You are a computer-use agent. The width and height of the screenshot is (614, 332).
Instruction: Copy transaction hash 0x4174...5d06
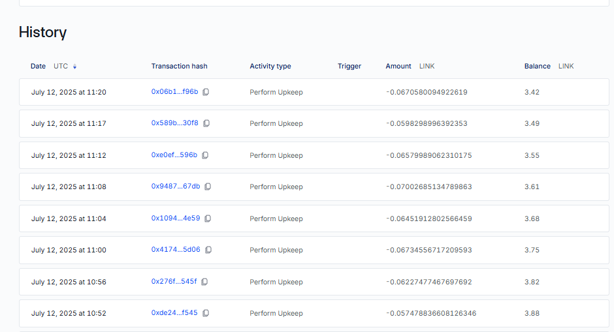tap(208, 249)
